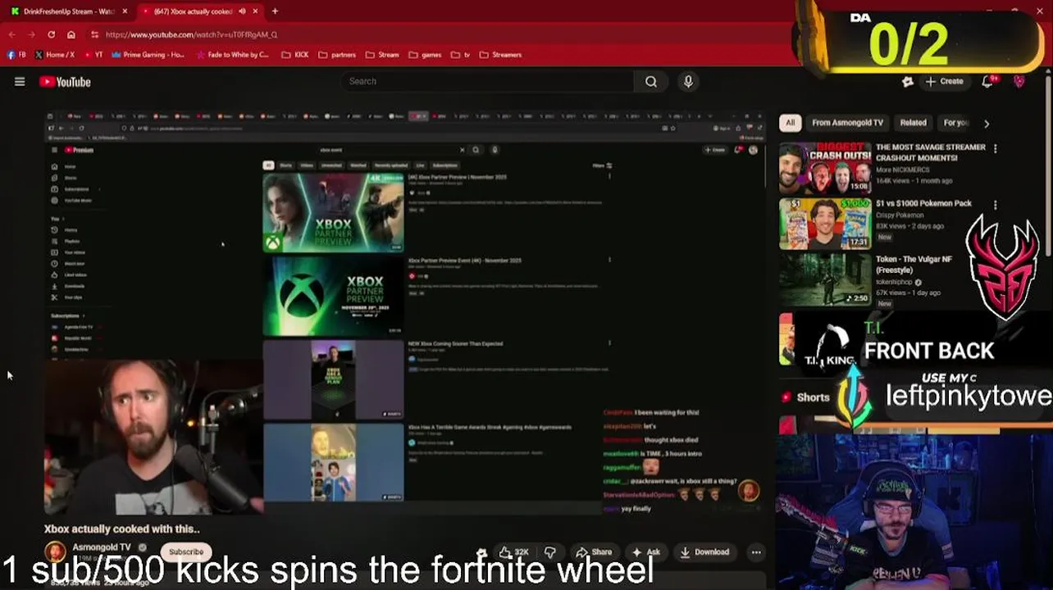Open options for Pokemon Pack video

995,204
